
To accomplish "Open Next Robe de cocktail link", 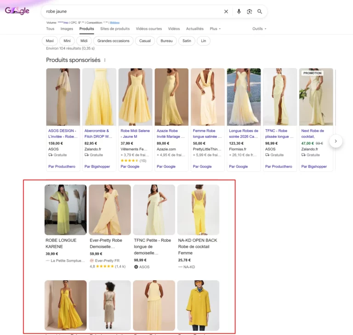I will [313, 134].
